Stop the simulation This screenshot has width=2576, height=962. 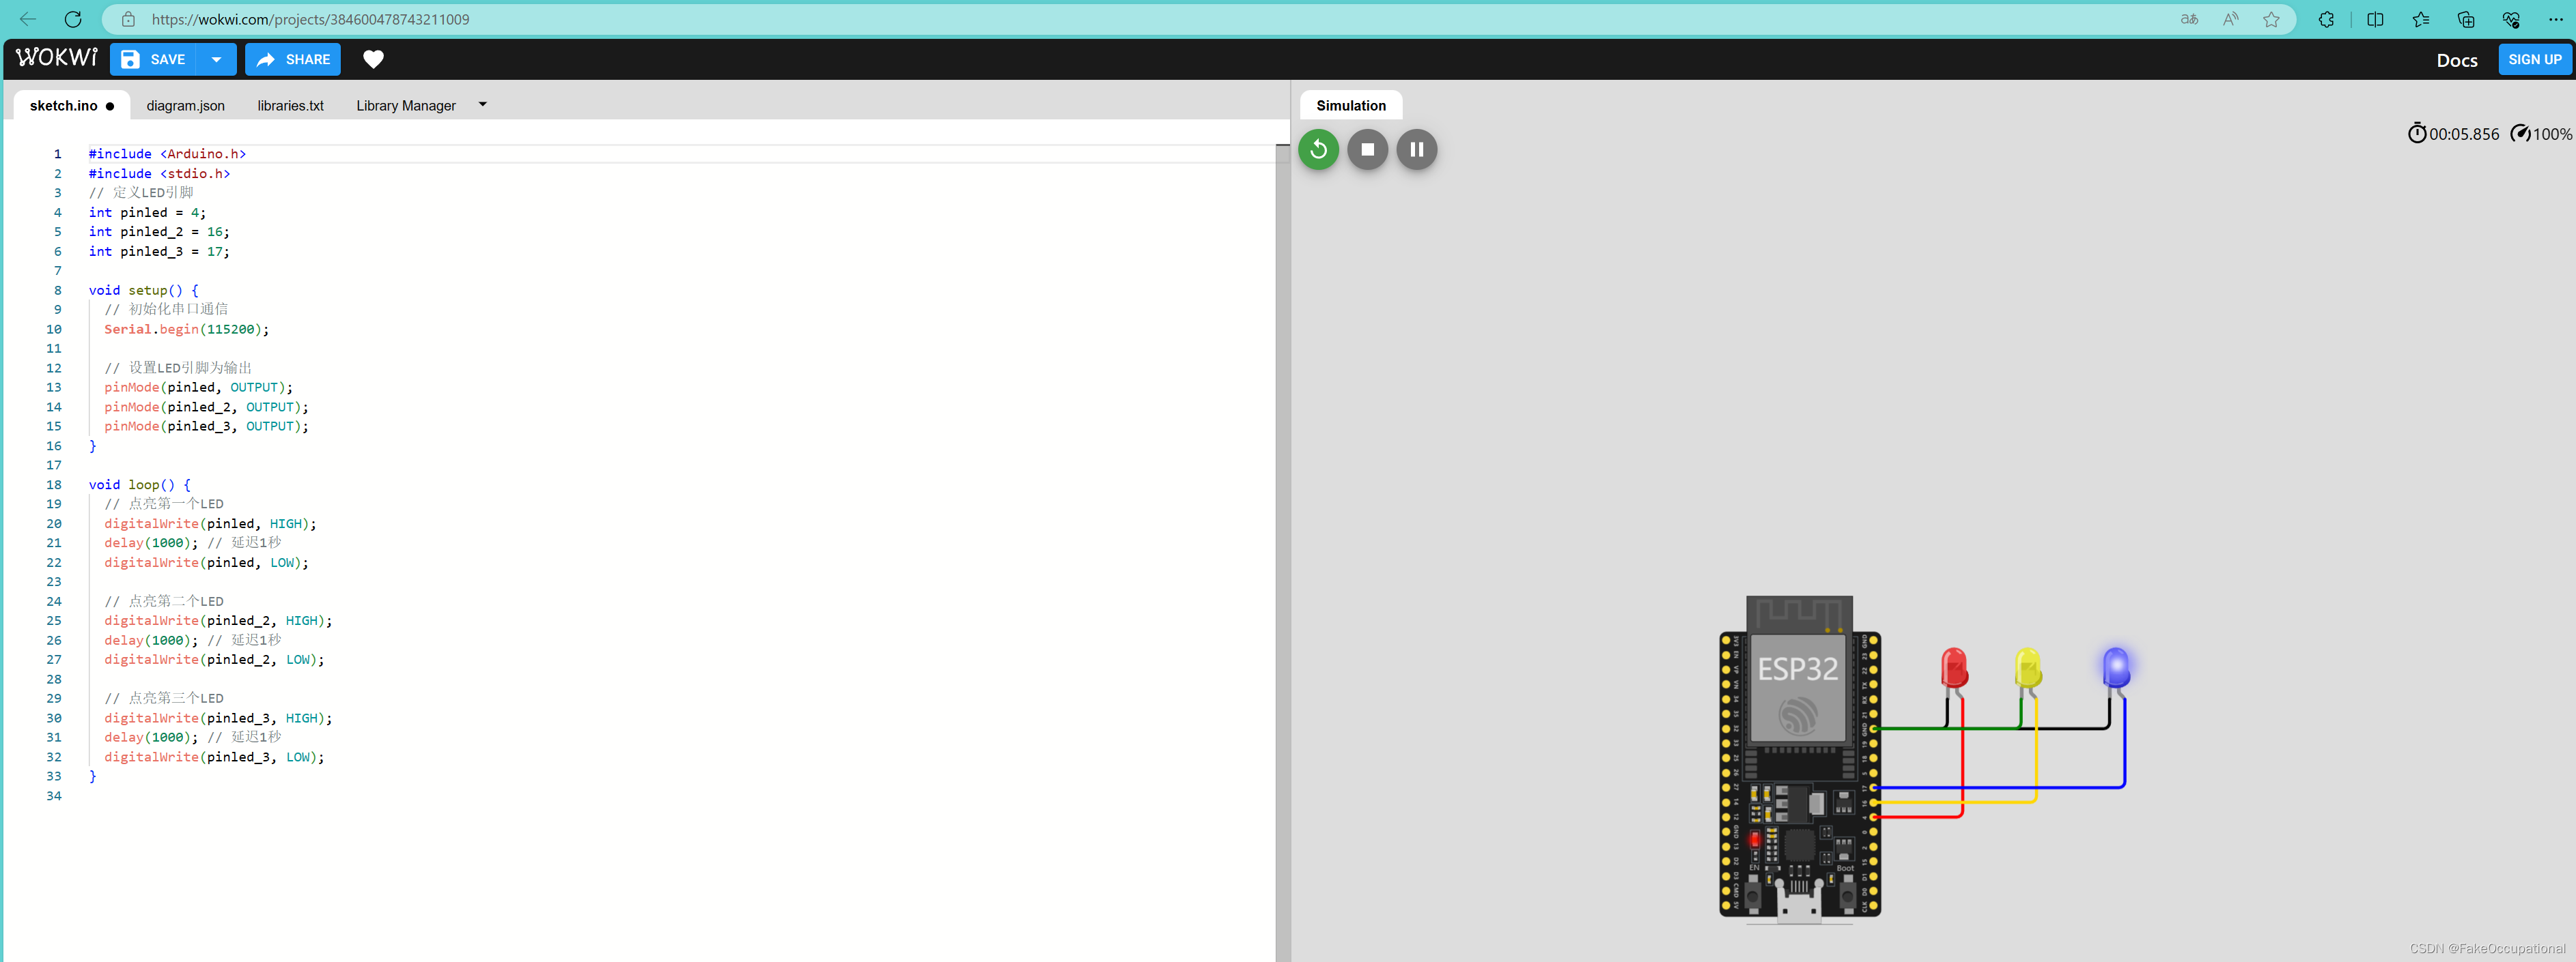1367,150
